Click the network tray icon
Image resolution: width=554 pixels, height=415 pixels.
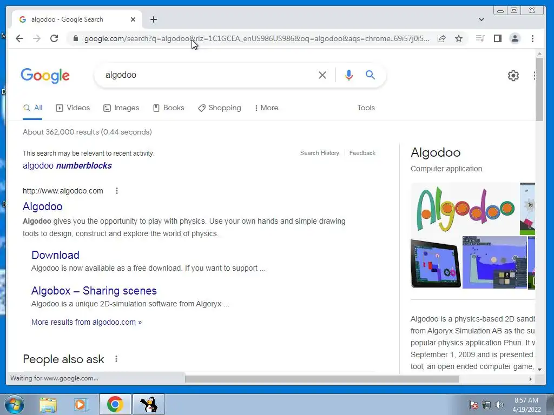(x=486, y=405)
